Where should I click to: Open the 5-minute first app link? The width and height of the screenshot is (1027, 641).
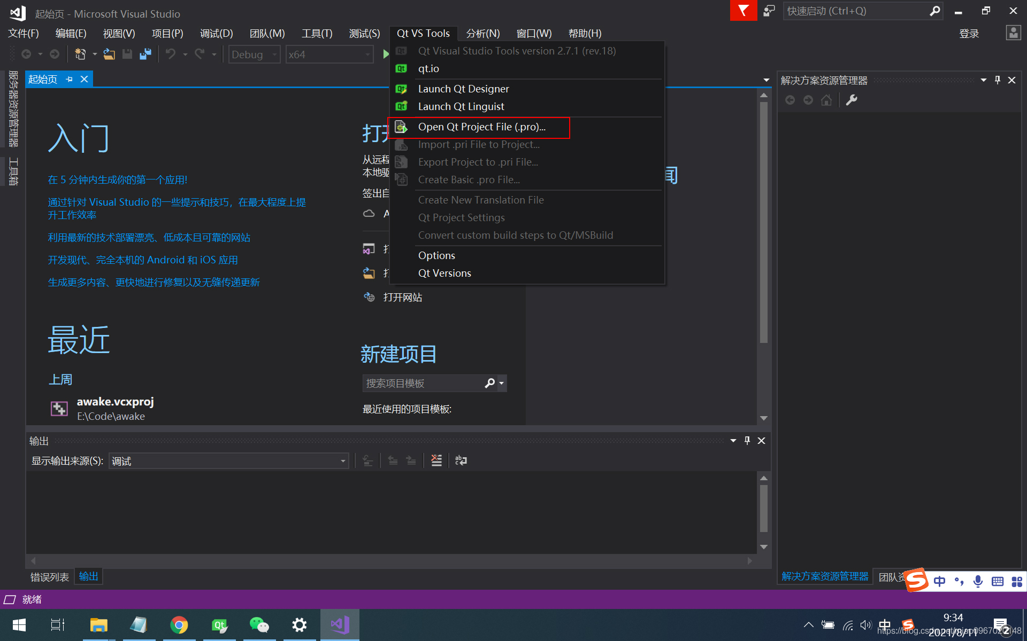point(118,180)
